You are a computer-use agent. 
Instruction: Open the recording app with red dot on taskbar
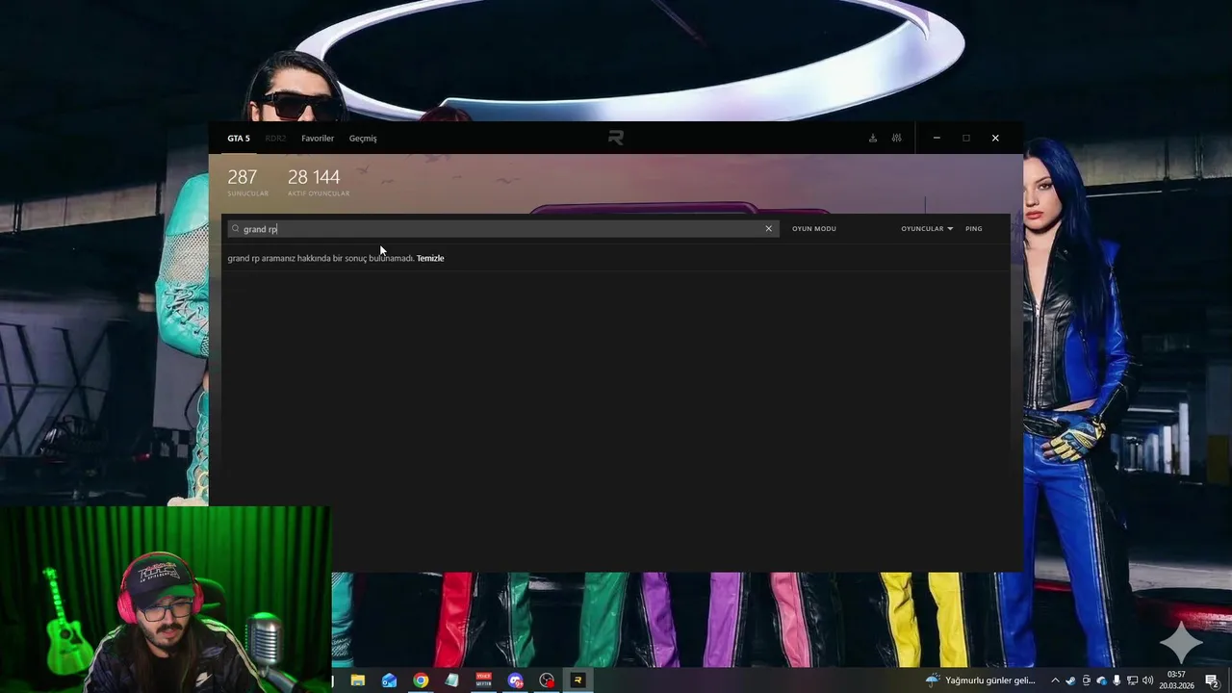[x=547, y=680]
